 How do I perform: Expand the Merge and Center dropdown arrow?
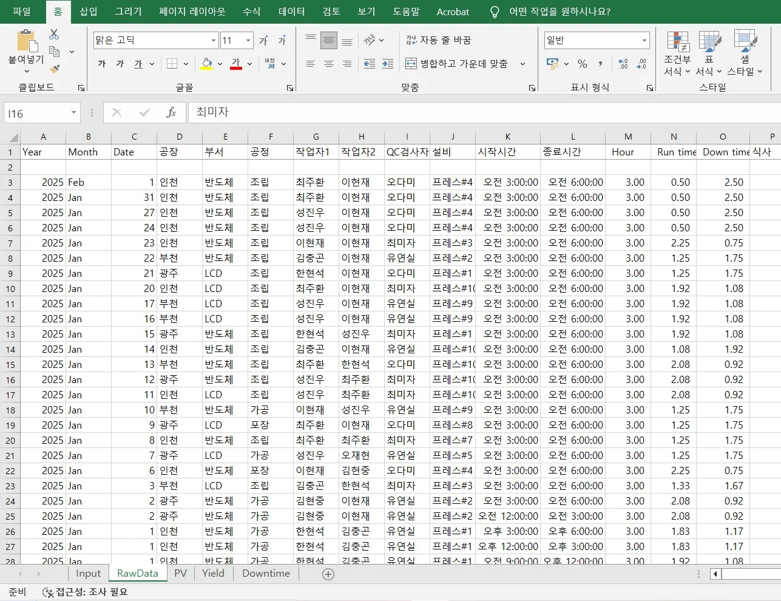coord(522,64)
